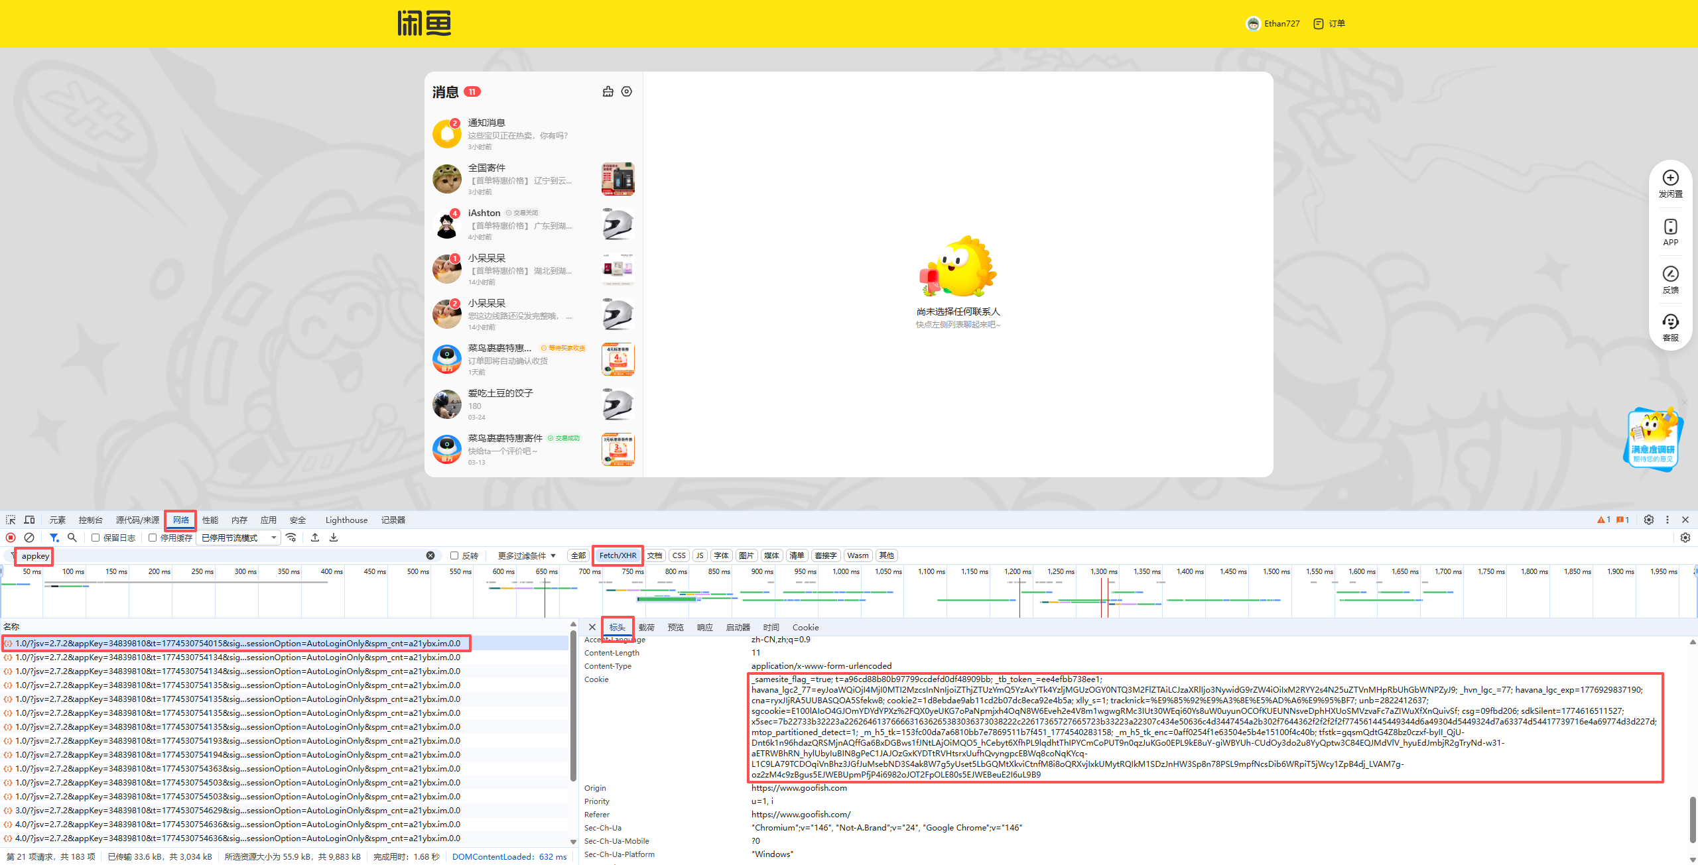
Task: Switch to the 控制台 tab
Action: pos(90,520)
